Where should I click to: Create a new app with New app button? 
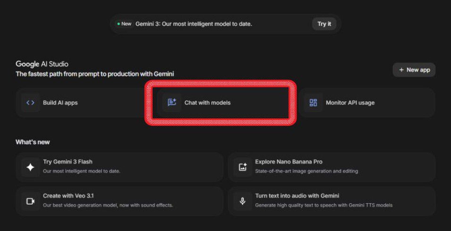414,70
